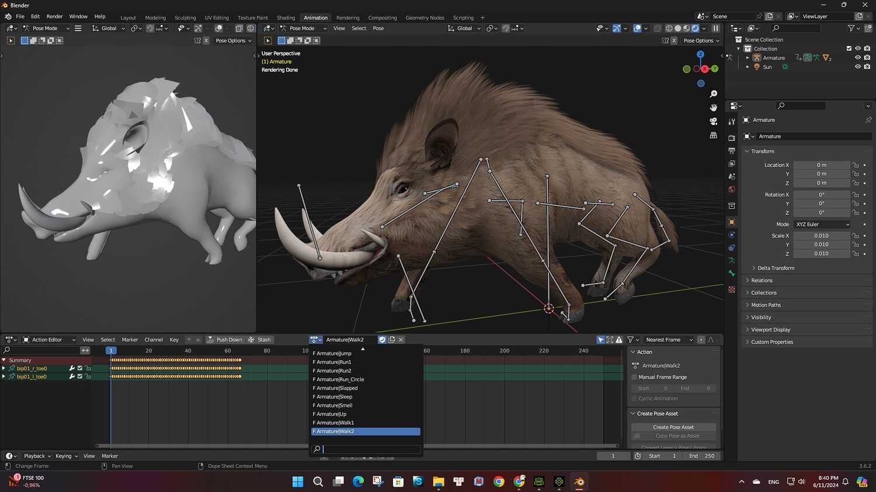The width and height of the screenshot is (876, 492).
Task: Hide the Armature in the outliner
Action: pyautogui.click(x=857, y=58)
